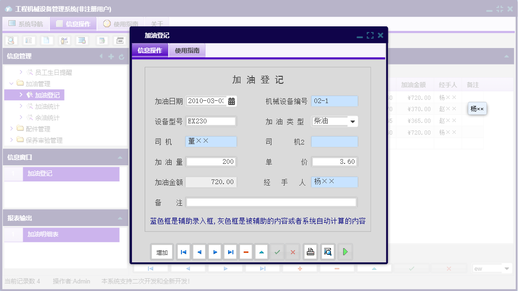Click the red minus delete record icon
The image size is (518, 291).
click(246, 251)
